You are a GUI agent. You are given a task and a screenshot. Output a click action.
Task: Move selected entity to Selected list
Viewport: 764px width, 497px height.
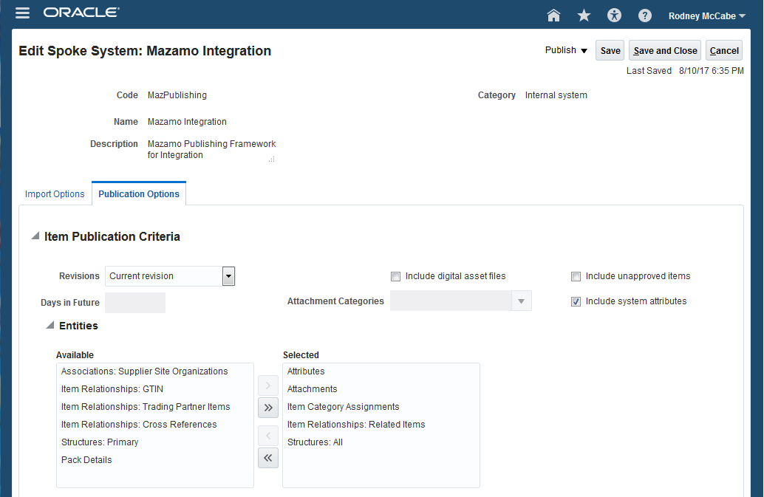[268, 385]
